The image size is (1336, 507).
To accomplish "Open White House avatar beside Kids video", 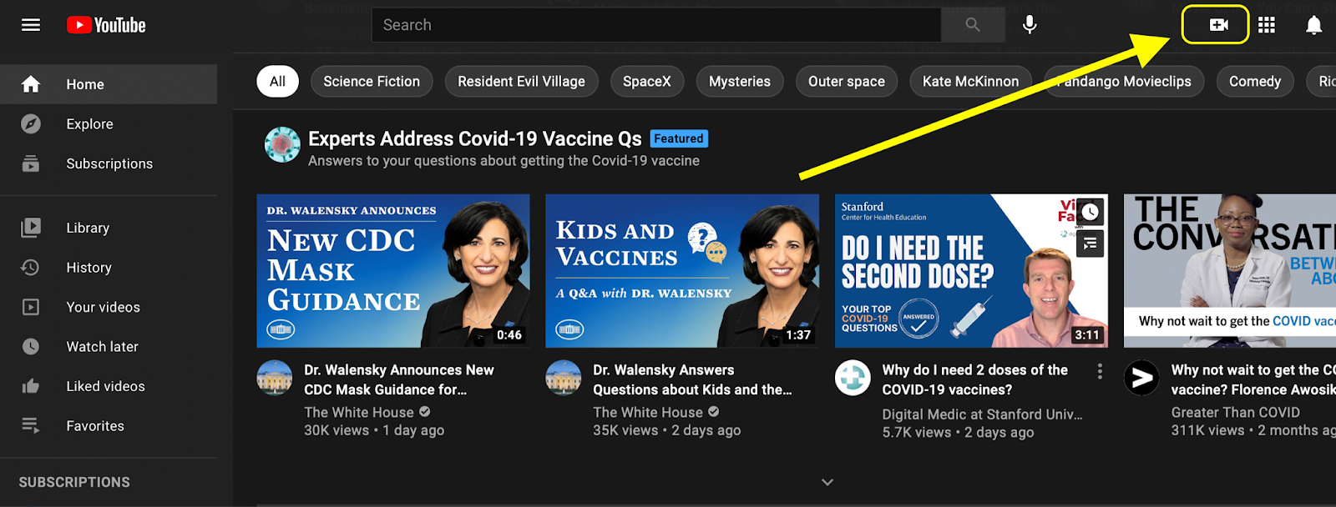I will click(563, 378).
